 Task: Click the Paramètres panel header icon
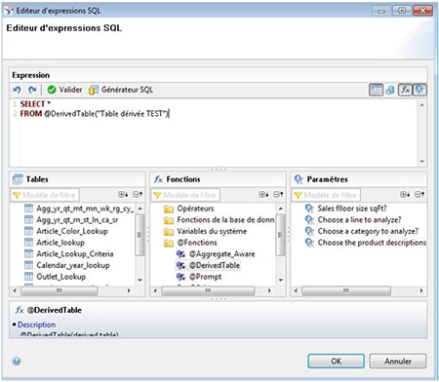[x=299, y=179]
